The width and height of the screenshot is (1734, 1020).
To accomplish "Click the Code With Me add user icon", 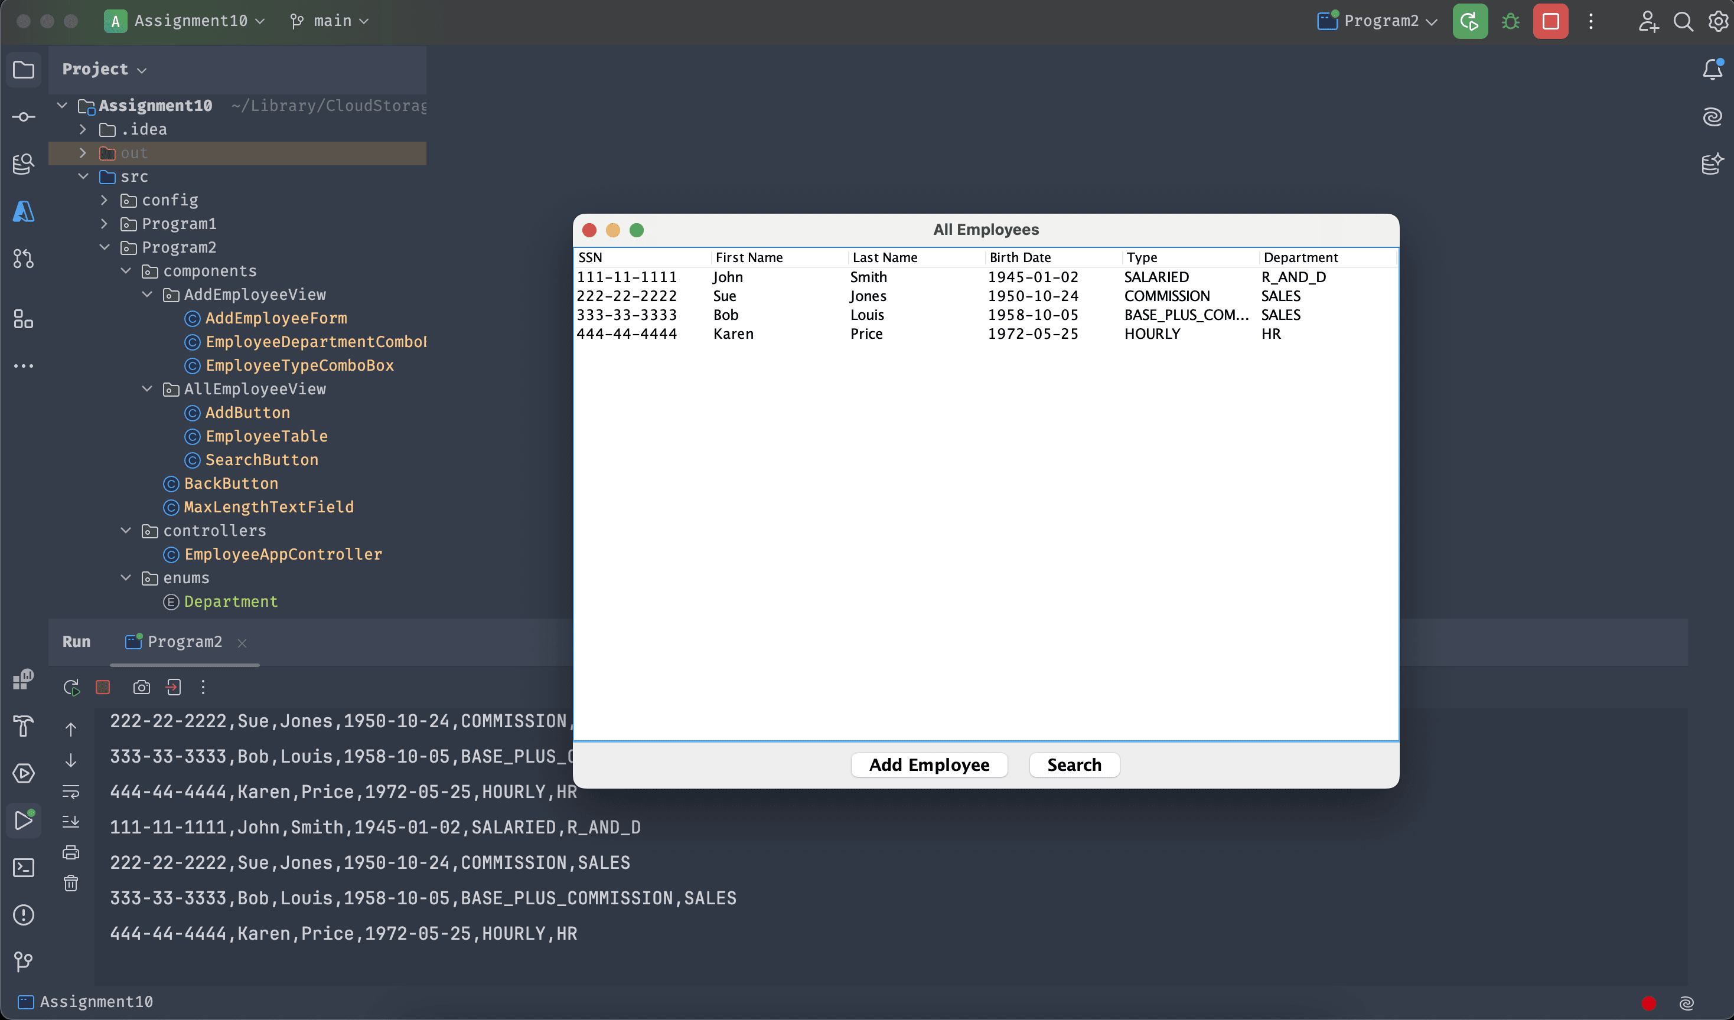I will (x=1648, y=21).
